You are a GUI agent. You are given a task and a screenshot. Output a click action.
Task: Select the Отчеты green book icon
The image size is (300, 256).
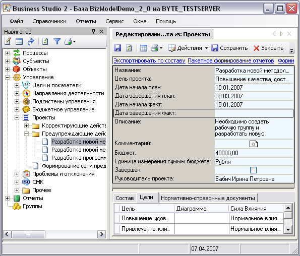pyautogui.click(x=17, y=198)
